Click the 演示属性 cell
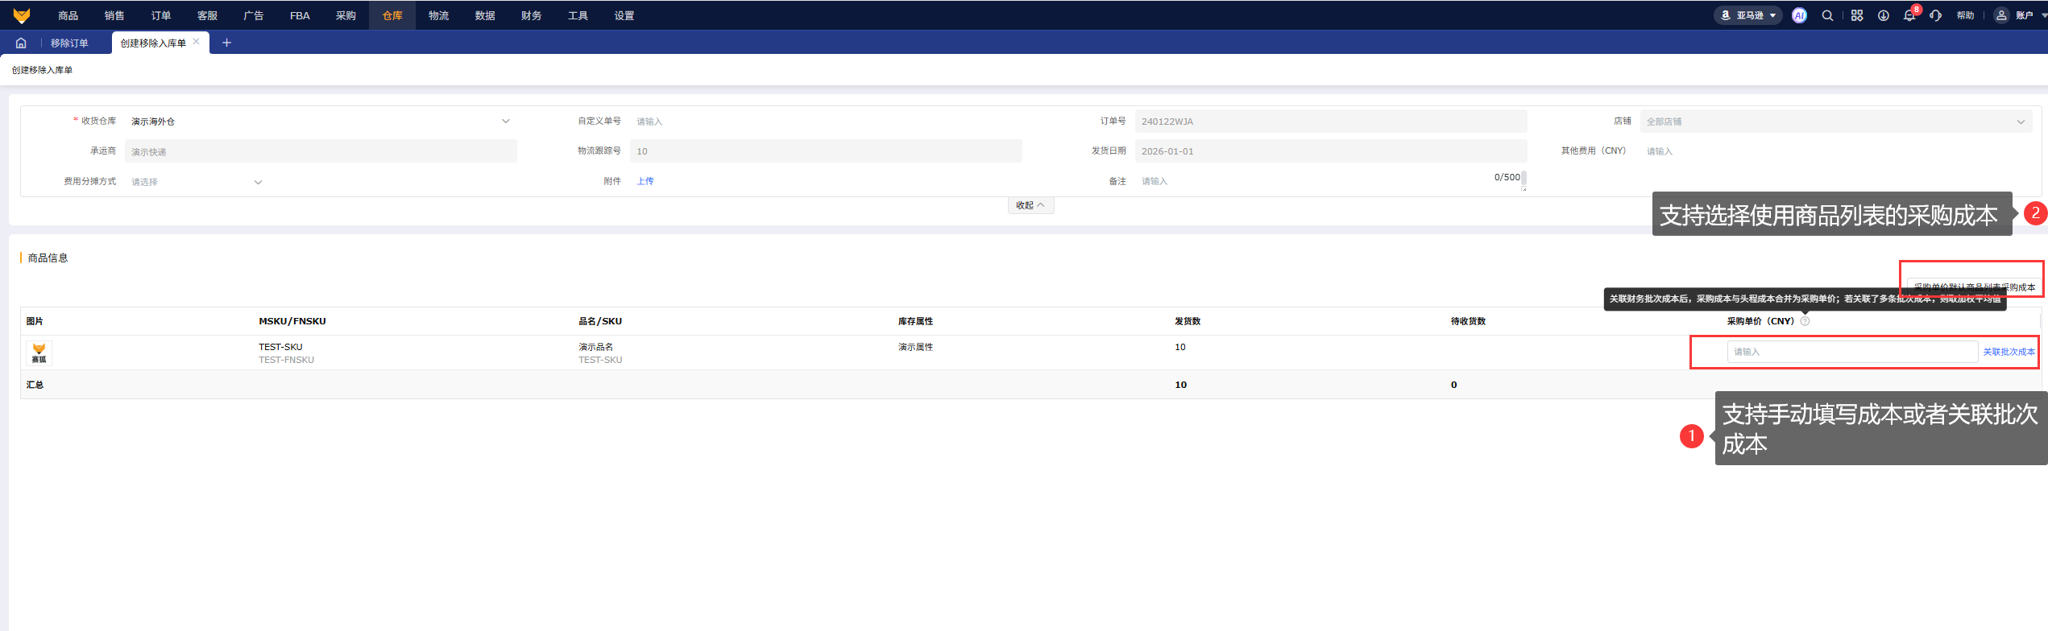This screenshot has width=2048, height=631. (915, 347)
